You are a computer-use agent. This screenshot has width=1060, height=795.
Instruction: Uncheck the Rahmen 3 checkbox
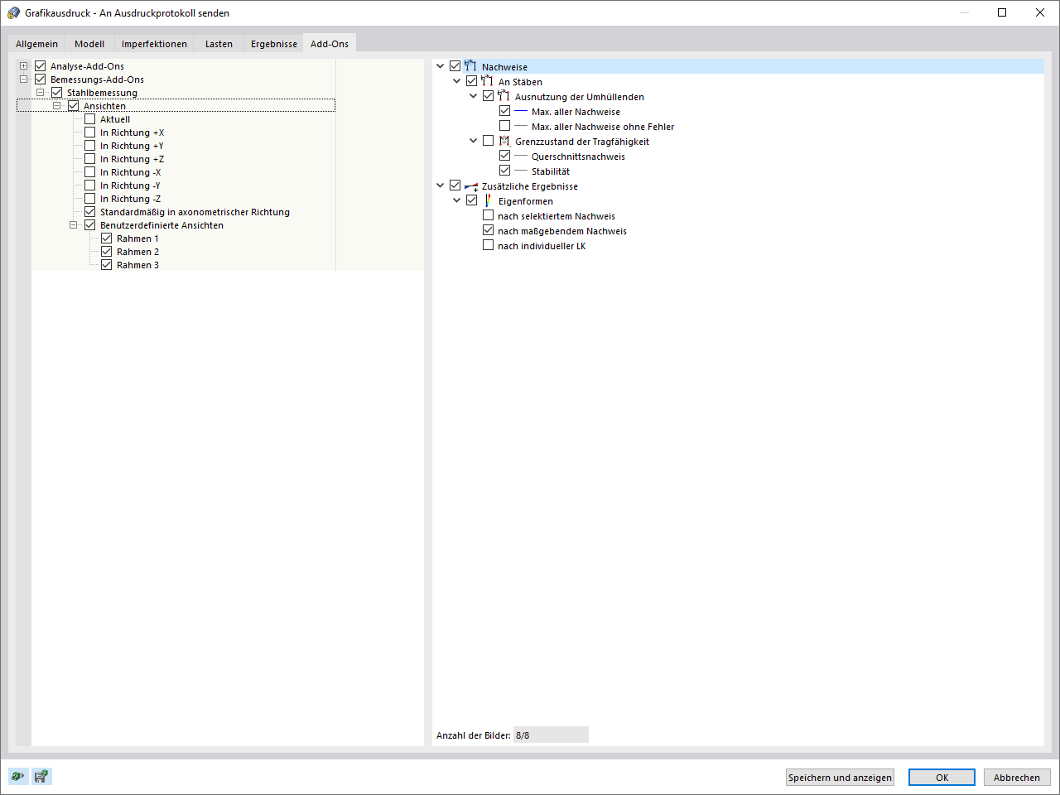[x=107, y=265]
